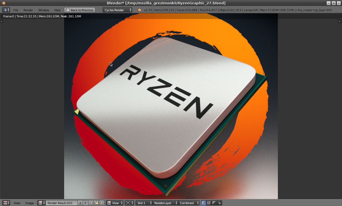The height and width of the screenshot is (206, 342).
Task: Open the Image menu in image editor
Action: tap(29, 203)
